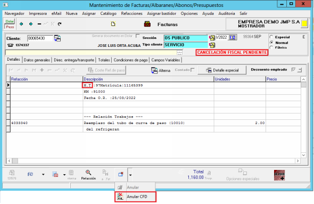
Task: Open the Asignar bastidor menu
Action: coord(162,13)
